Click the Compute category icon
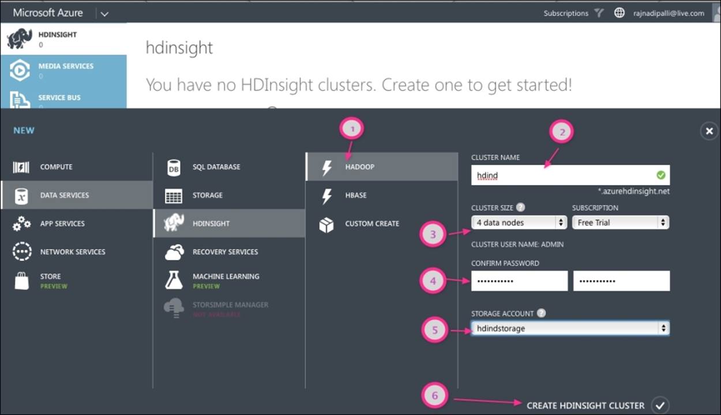This screenshot has width=721, height=415. click(x=21, y=167)
